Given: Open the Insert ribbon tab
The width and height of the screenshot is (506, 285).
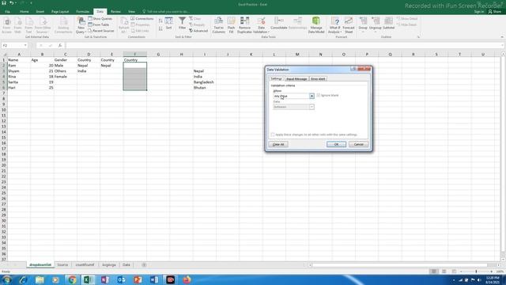Looking at the screenshot, I should click(40, 12).
